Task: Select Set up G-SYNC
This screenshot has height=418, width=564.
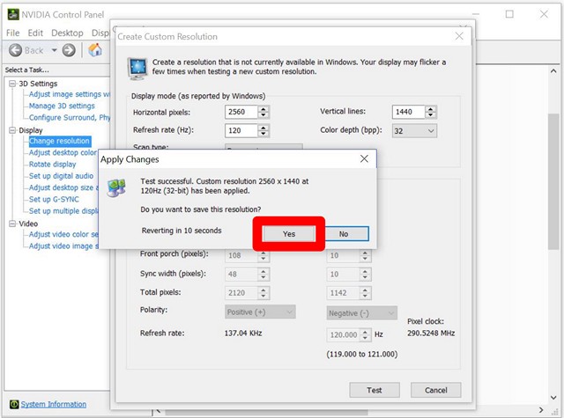Action: (54, 199)
